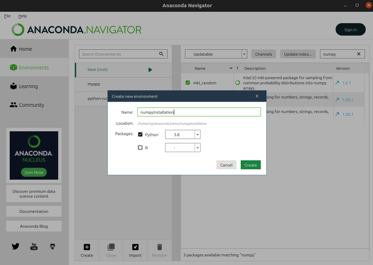Viewport: 373px width, 265px height.
Task: Uncheck the Python package checkbox
Action: [140, 135]
